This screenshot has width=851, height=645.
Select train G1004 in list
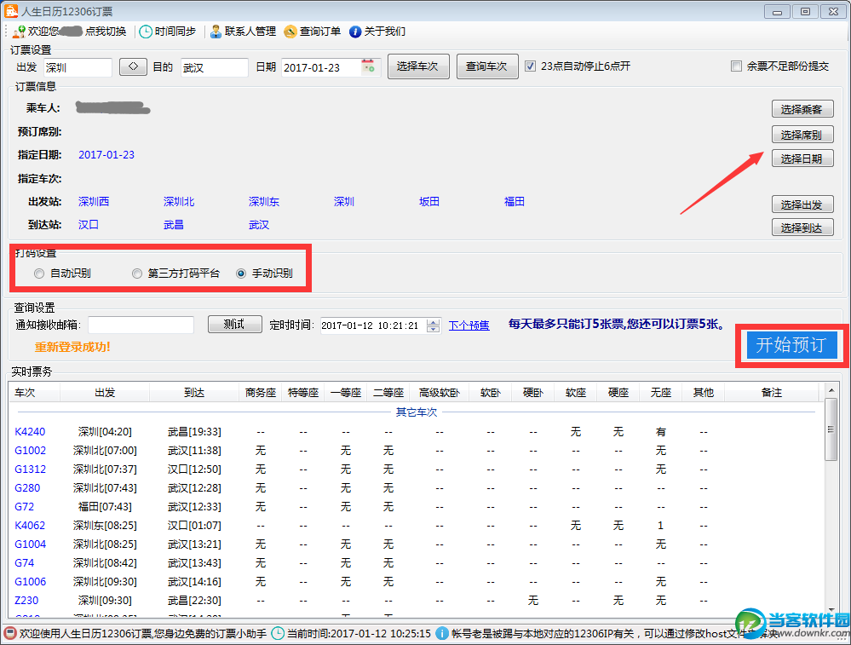click(x=30, y=544)
